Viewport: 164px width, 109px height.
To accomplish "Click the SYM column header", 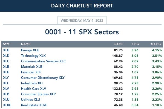I will [x=6, y=44].
